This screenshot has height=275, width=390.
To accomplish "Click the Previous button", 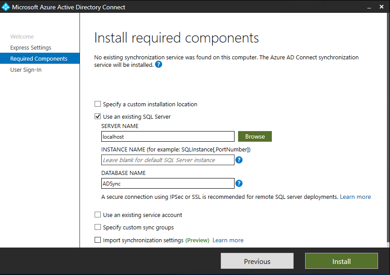I will [257, 261].
